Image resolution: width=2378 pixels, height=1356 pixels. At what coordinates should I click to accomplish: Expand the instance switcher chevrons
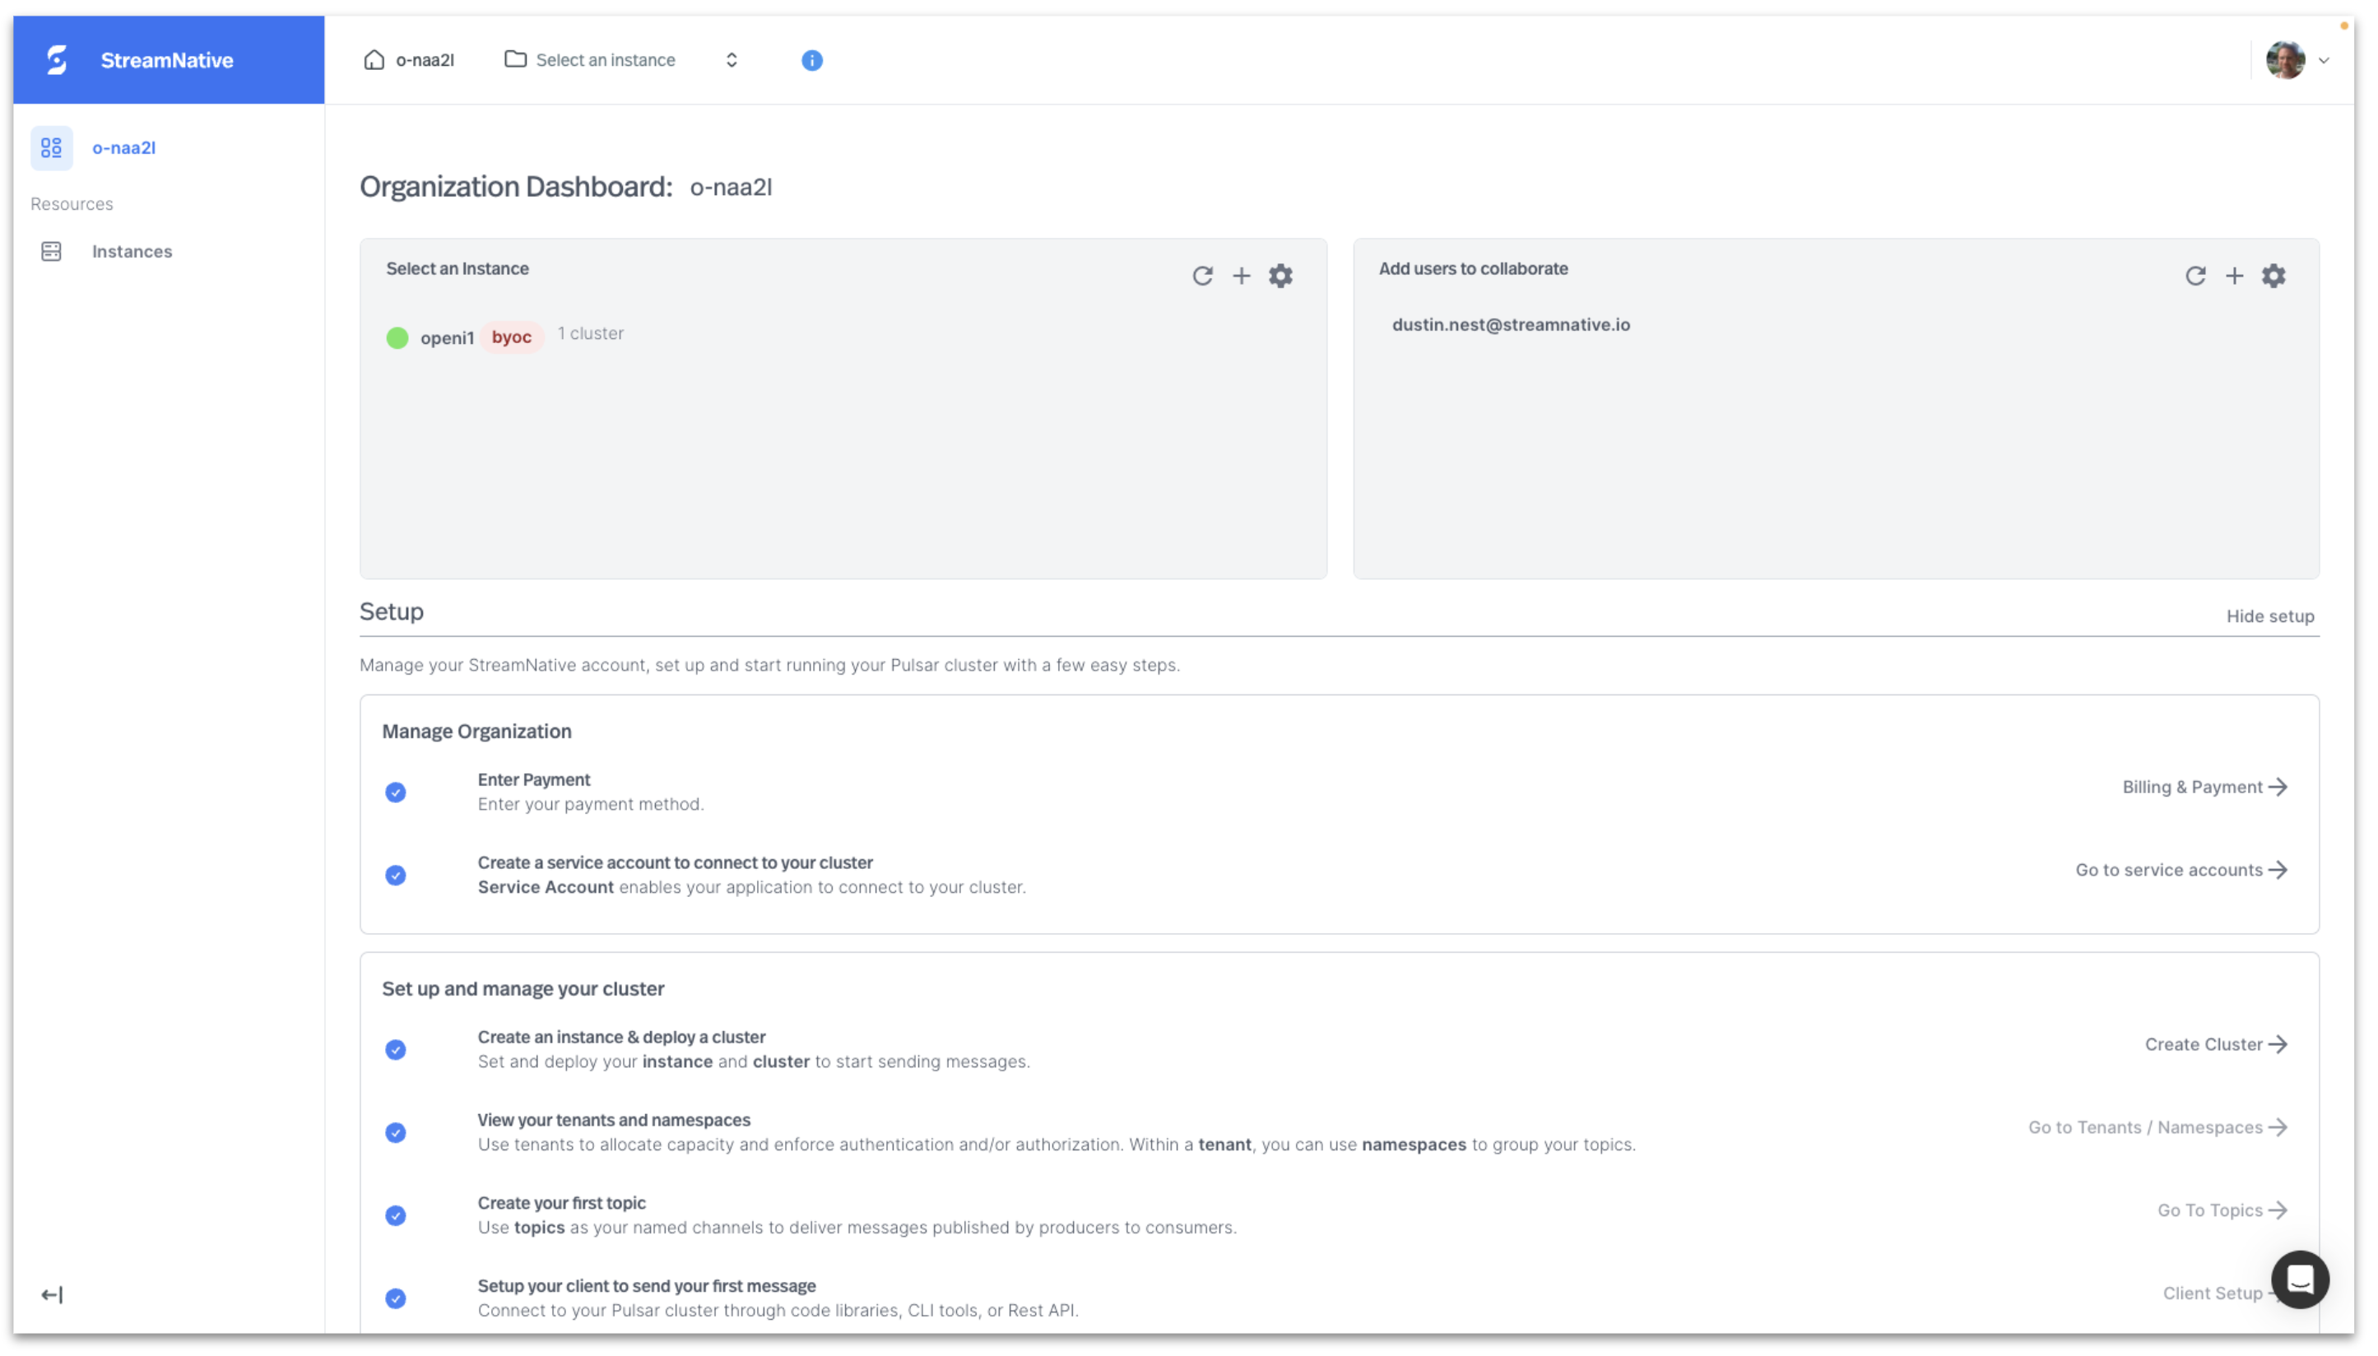pos(731,59)
